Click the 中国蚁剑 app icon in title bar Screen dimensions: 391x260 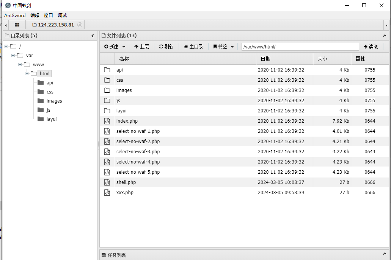[8, 5]
